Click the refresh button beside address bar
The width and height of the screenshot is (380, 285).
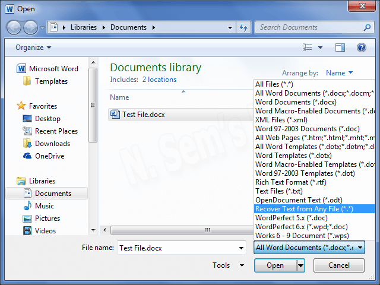tap(243, 27)
